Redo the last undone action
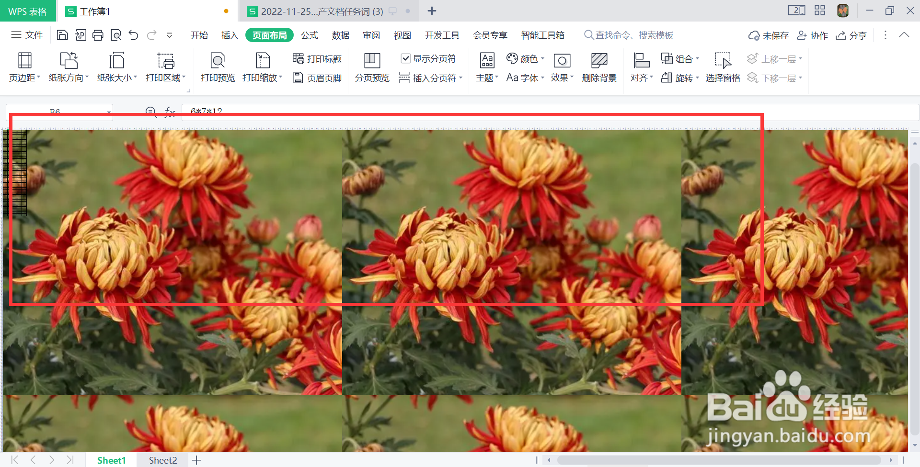Viewport: 920px width, 467px height. (x=152, y=35)
